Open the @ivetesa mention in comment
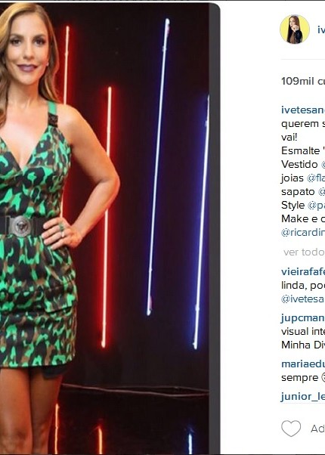 303,299
